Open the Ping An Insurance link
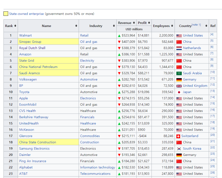Viewport: 222px width, 178px height. [33, 161]
